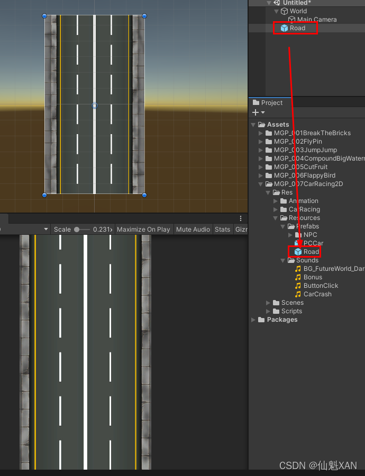Toggle the Gizmos button in Game view
365x476 pixels.
click(x=241, y=230)
